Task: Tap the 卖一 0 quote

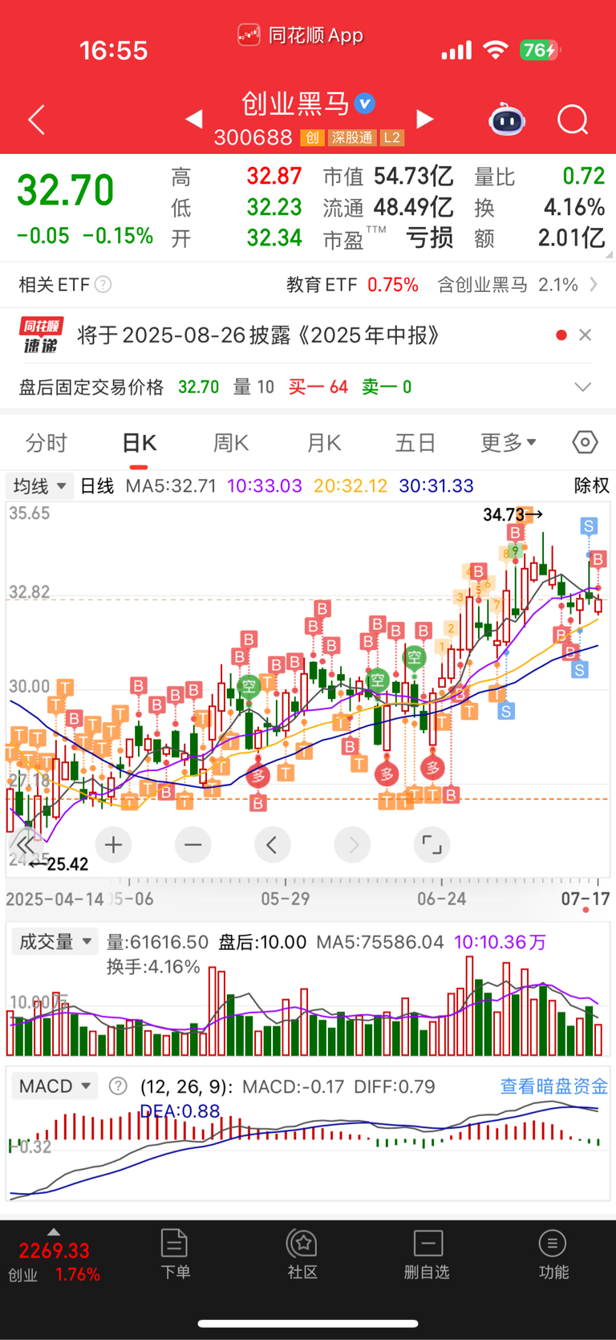Action: click(387, 388)
